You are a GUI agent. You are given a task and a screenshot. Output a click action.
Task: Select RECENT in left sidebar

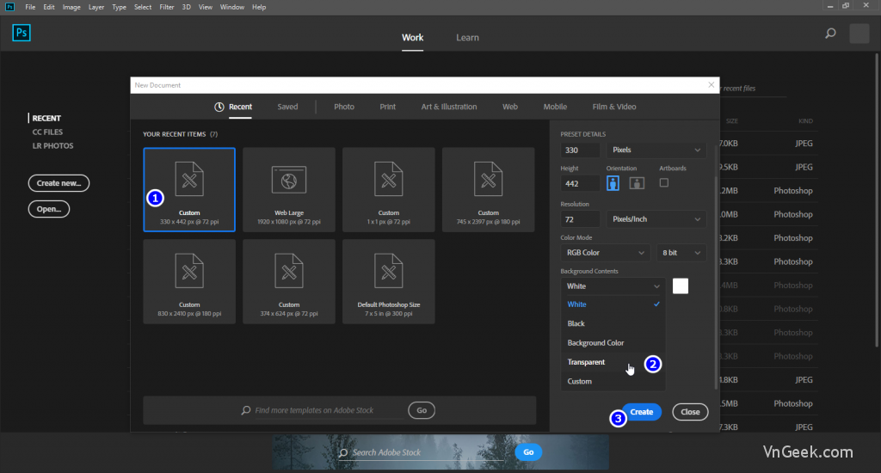(46, 119)
